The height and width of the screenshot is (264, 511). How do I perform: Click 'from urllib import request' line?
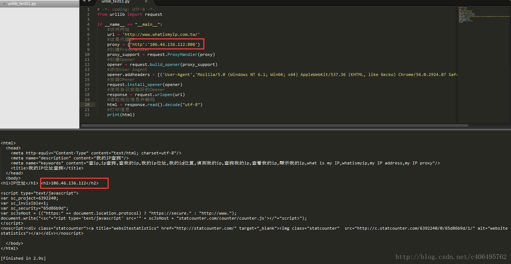pyautogui.click(x=130, y=14)
